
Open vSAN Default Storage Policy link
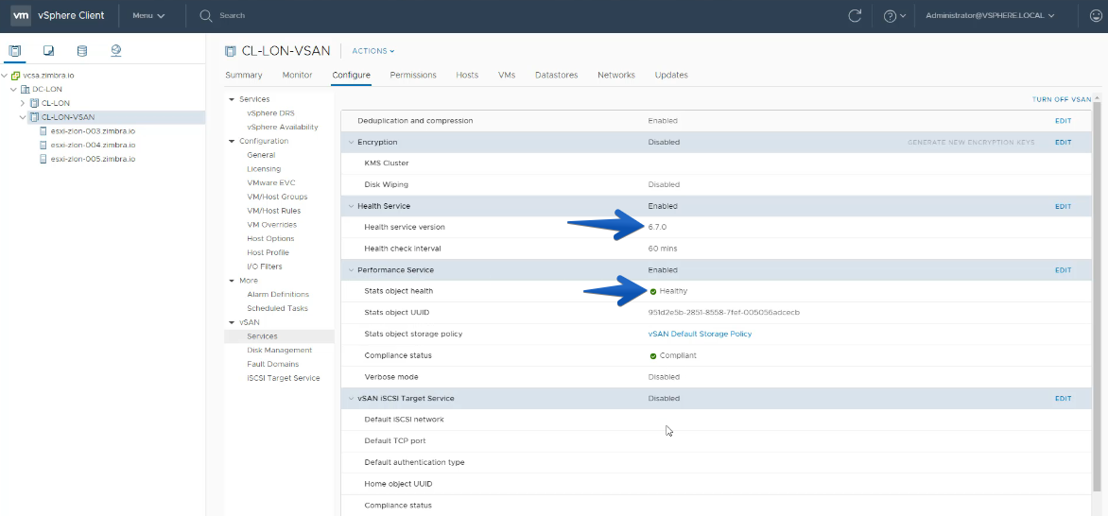tap(700, 334)
